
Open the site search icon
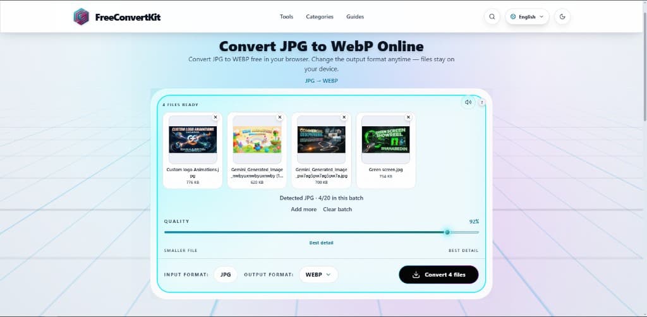(492, 17)
